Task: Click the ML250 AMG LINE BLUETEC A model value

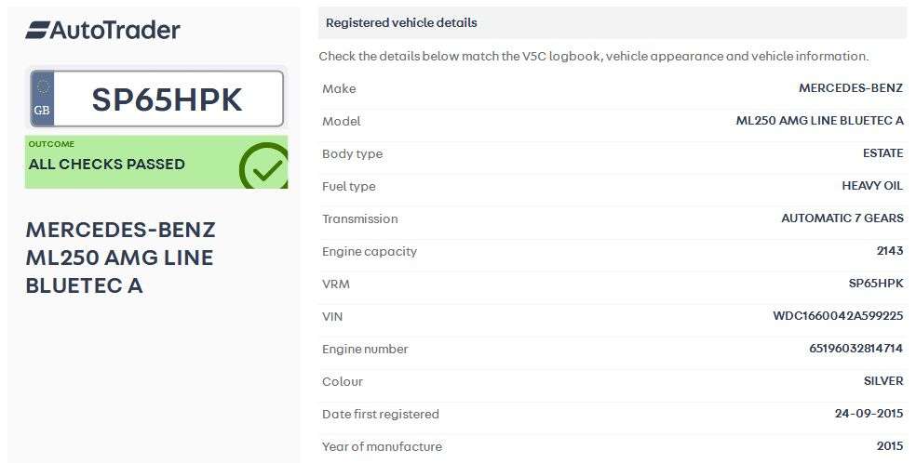Action: pos(819,121)
